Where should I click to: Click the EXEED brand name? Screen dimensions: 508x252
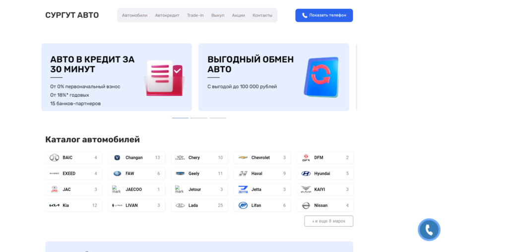[x=69, y=174]
